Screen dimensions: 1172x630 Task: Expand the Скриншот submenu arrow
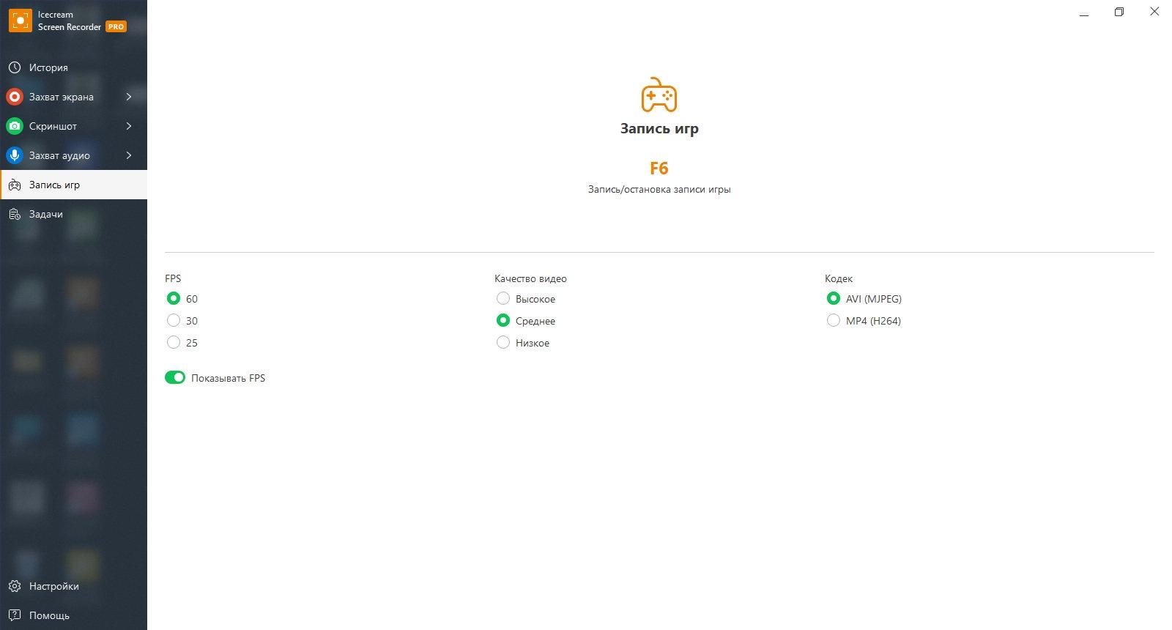point(129,126)
